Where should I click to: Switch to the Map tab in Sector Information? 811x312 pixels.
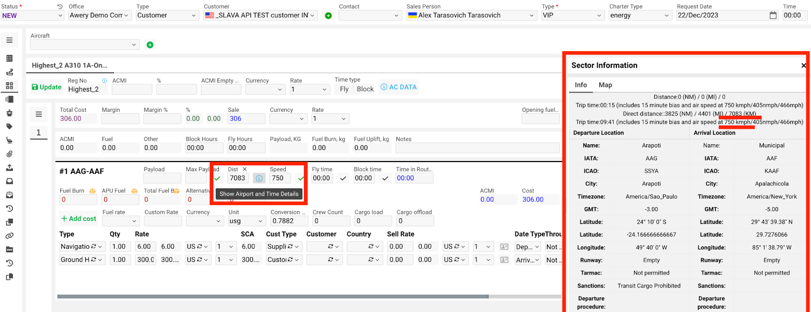coord(605,85)
